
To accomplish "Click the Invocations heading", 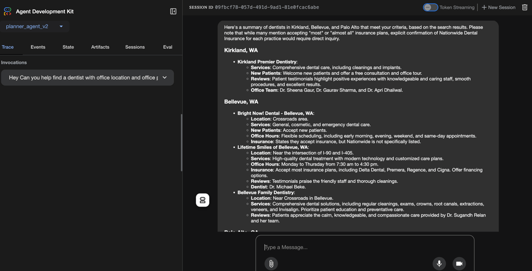I will [x=14, y=62].
